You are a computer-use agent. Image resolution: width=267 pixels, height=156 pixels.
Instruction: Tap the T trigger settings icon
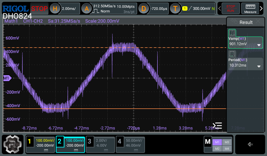[x=175, y=9]
